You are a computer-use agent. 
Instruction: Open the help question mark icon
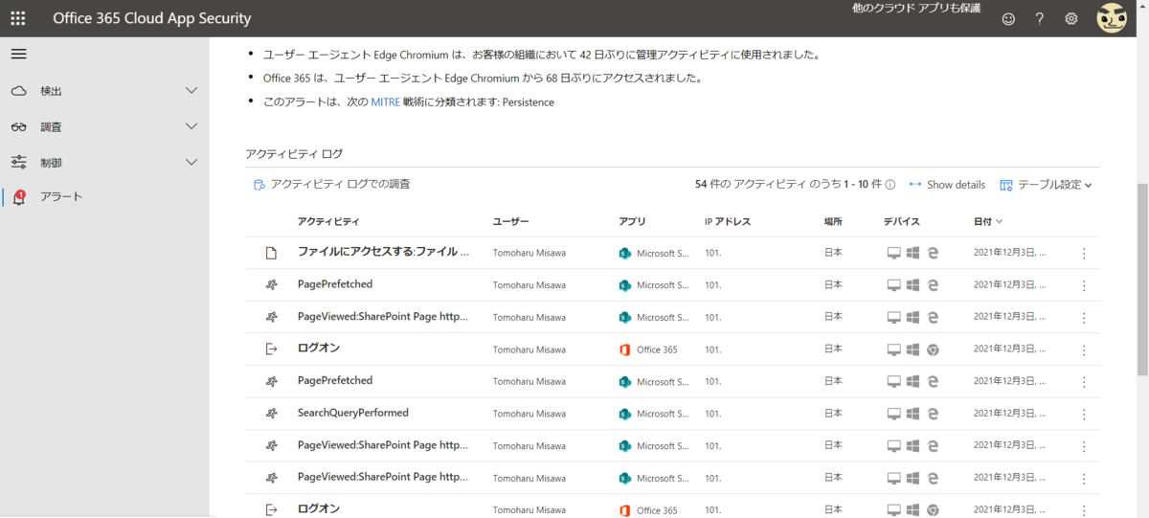pyautogui.click(x=1040, y=18)
